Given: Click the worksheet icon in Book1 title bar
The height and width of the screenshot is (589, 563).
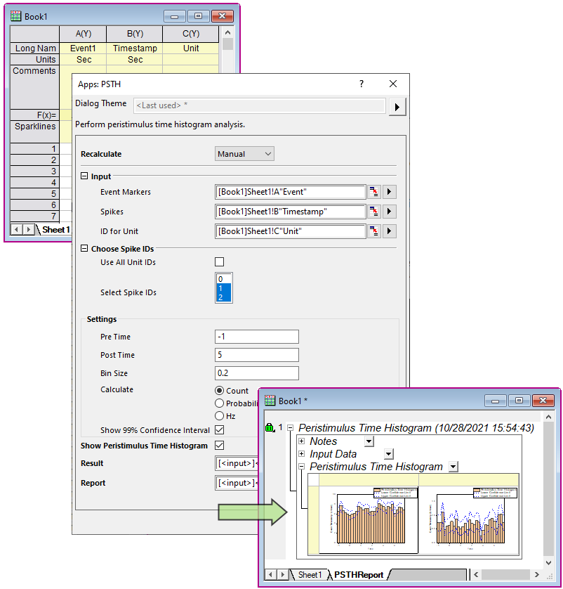Looking at the screenshot, I should click(15, 16).
